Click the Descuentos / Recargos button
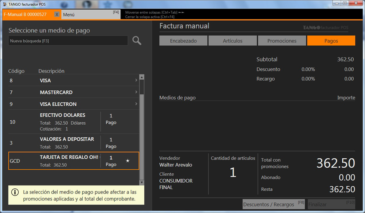 coord(273,204)
